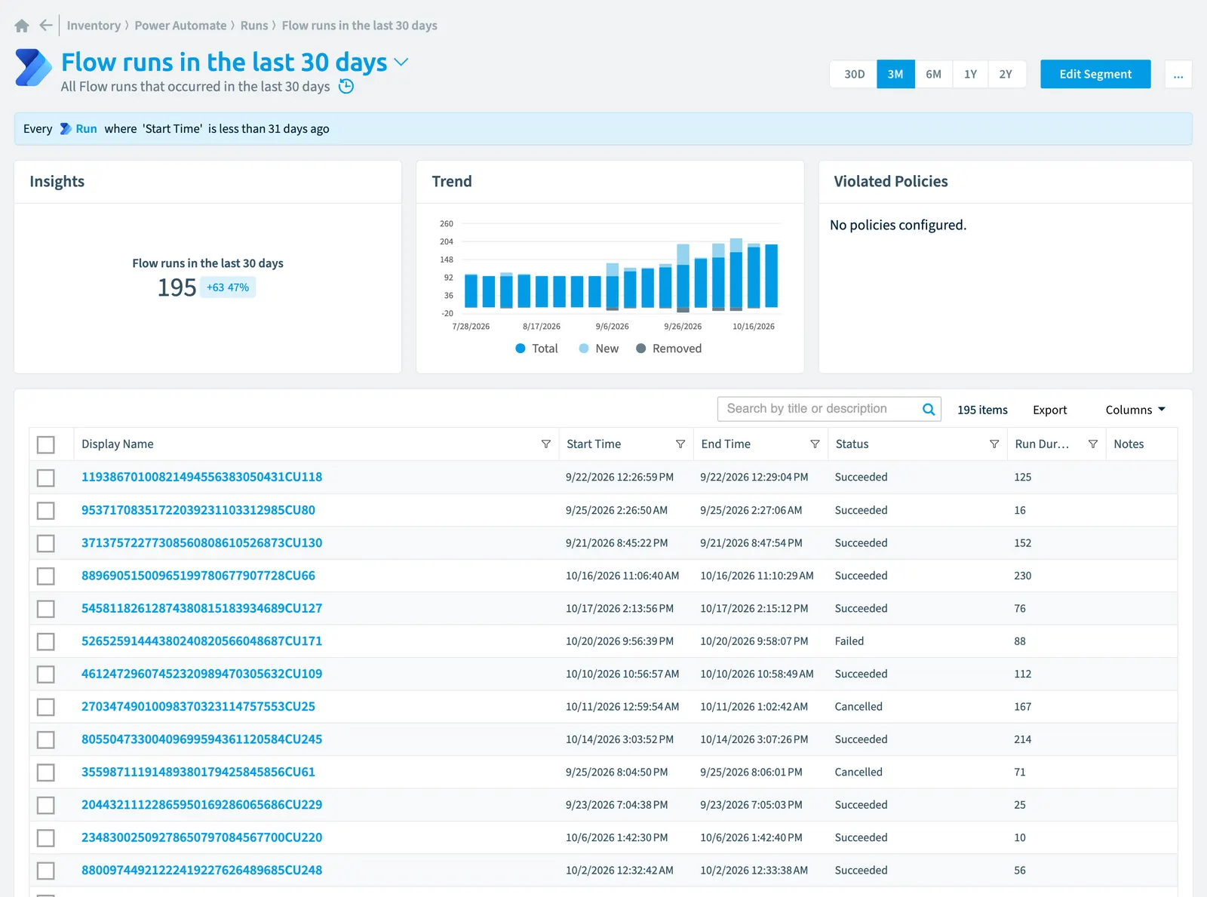Check the row ending in CU118

(x=46, y=478)
